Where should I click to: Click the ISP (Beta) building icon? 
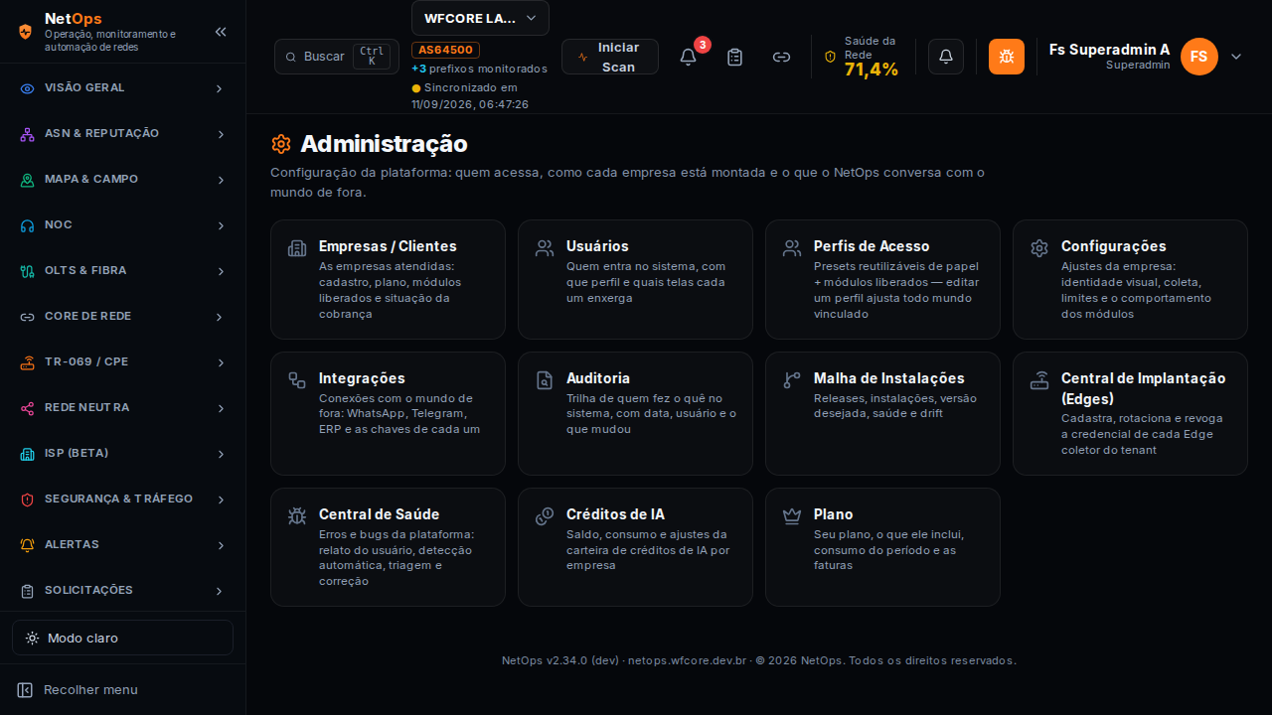point(27,454)
